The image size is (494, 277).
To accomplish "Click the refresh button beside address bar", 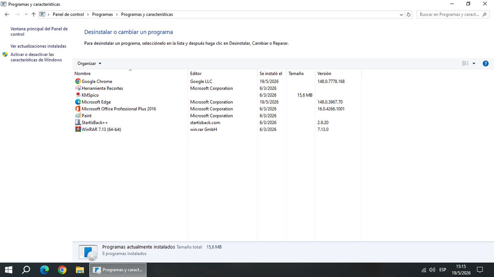I will point(408,14).
